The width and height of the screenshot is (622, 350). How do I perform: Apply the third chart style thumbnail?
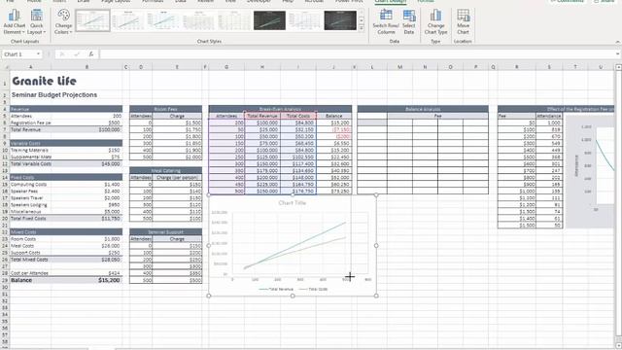click(163, 20)
